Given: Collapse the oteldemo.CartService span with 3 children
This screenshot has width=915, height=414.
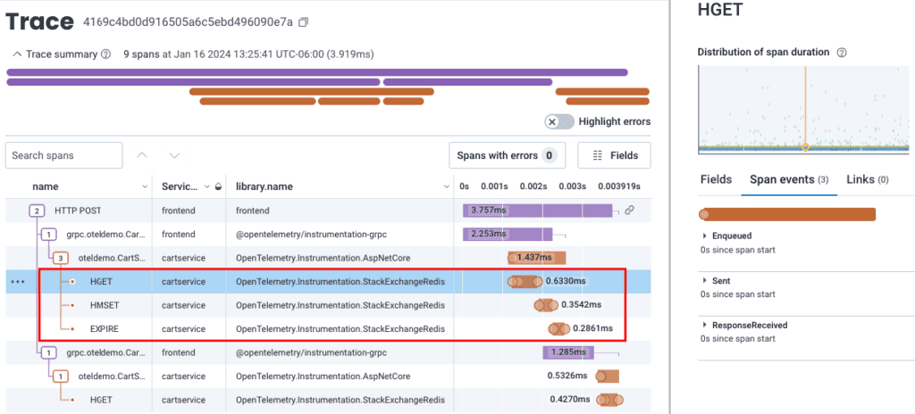Looking at the screenshot, I should tap(59, 257).
